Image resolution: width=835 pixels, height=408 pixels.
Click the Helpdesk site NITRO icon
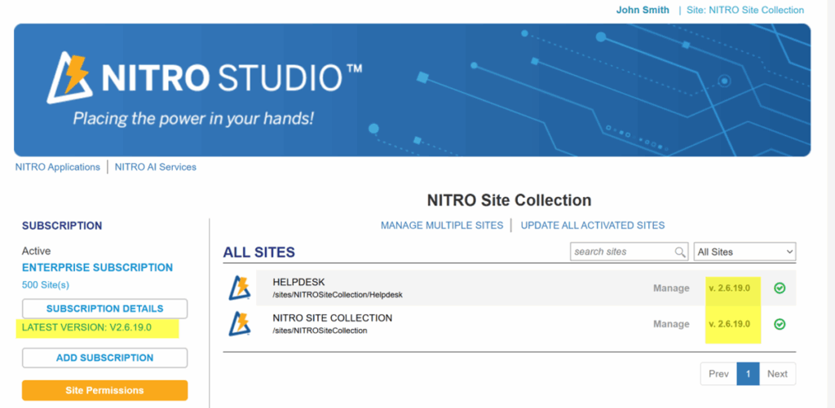coord(239,287)
